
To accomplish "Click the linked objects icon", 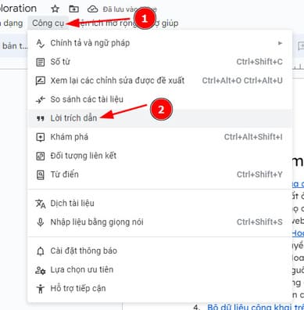I will 40,156.
